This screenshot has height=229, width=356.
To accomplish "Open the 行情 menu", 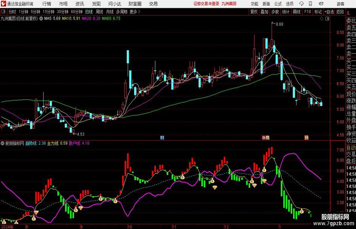I will 47,4.
